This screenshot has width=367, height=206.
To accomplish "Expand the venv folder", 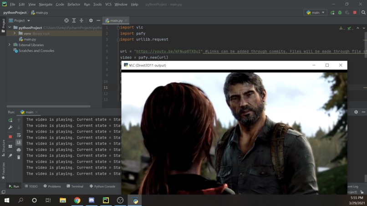I will click(x=15, y=34).
